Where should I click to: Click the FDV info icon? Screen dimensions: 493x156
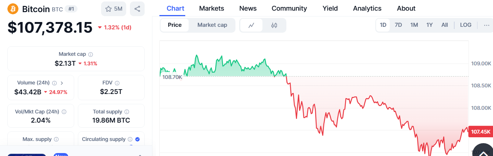[x=117, y=83]
